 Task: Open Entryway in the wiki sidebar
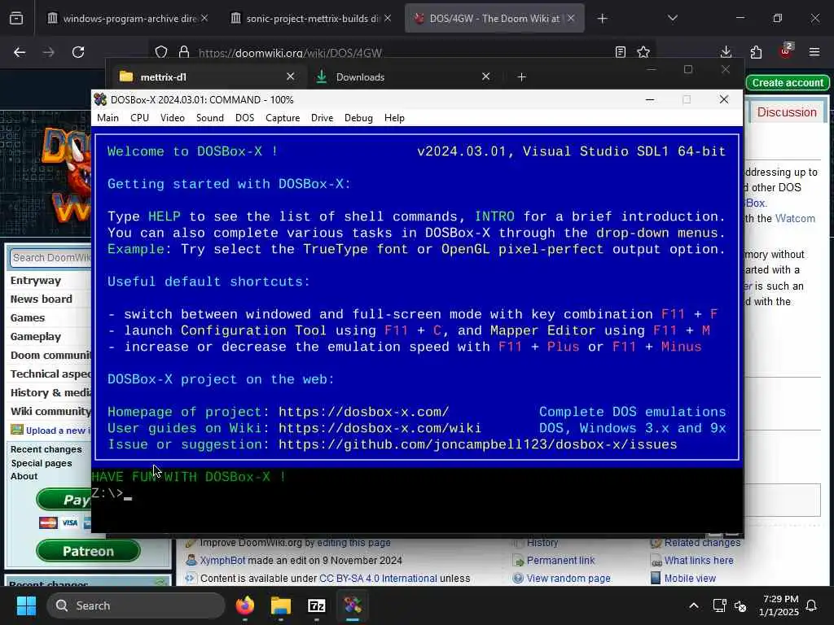[x=36, y=281]
